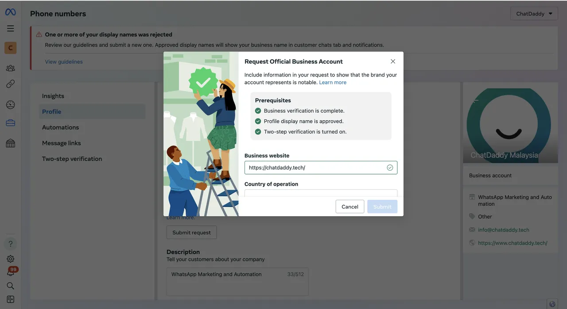
Task: Open the Two-step verification menu item
Action: tap(72, 159)
